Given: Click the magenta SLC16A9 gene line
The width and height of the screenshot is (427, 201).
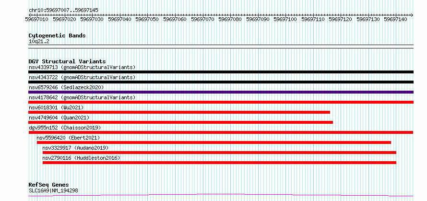Looking at the screenshot, I should pyautogui.click(x=221, y=195).
